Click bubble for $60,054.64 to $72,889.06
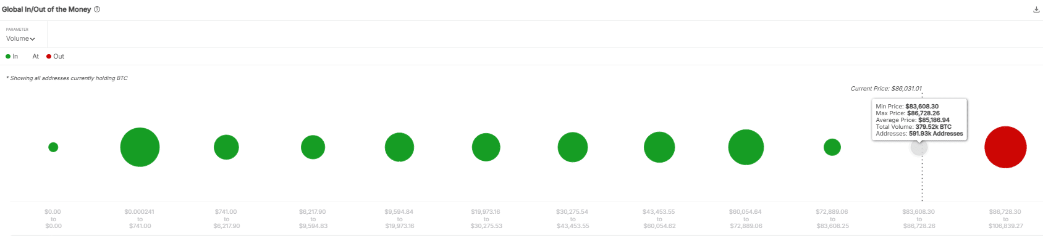 746,147
